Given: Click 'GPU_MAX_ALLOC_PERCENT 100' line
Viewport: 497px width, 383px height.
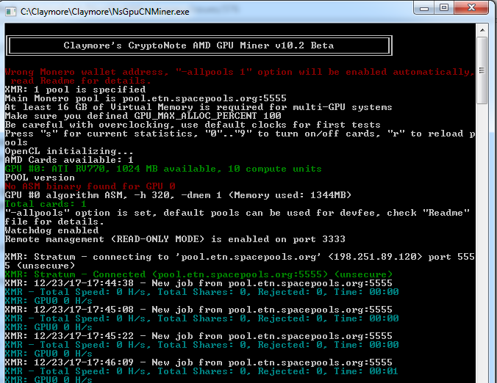Looking at the screenshot, I should point(143,116).
